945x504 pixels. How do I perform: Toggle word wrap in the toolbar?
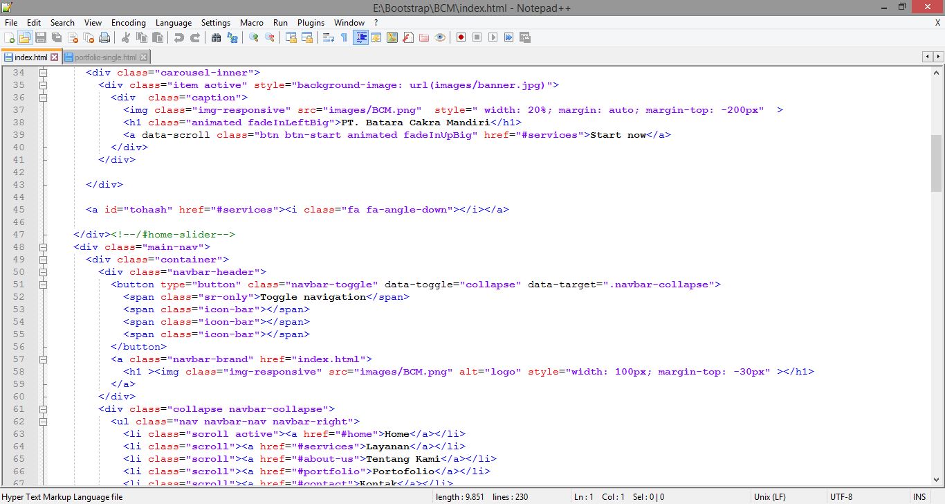click(x=328, y=37)
